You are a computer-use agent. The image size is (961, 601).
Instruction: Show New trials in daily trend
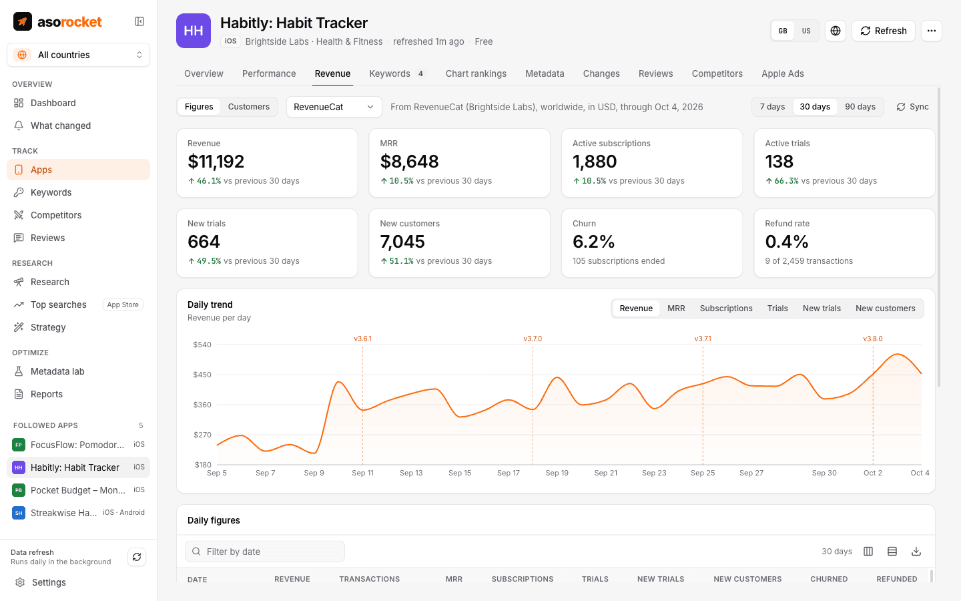822,309
